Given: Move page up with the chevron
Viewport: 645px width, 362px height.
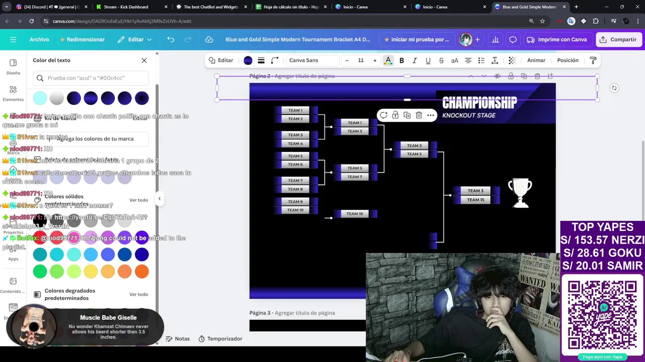Looking at the screenshot, I should tap(471, 76).
